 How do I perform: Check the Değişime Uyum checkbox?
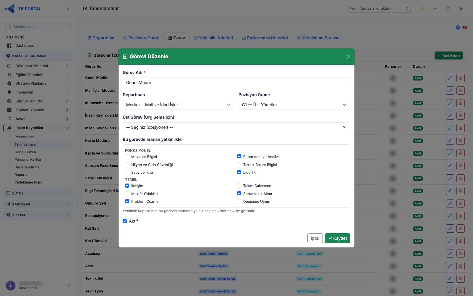coord(239,201)
